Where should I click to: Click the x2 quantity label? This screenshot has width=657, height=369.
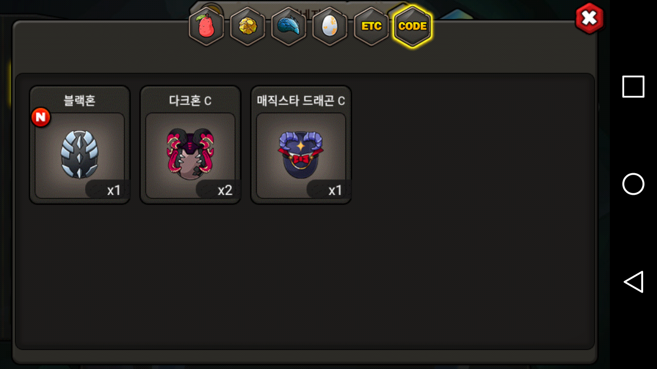(x=225, y=191)
